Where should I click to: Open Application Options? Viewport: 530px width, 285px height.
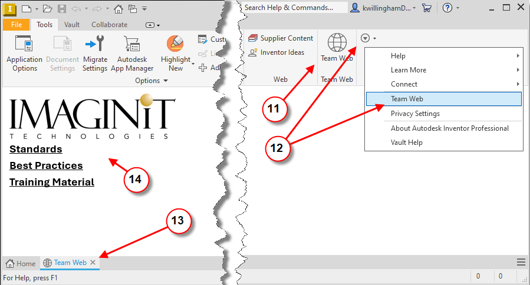coord(24,54)
